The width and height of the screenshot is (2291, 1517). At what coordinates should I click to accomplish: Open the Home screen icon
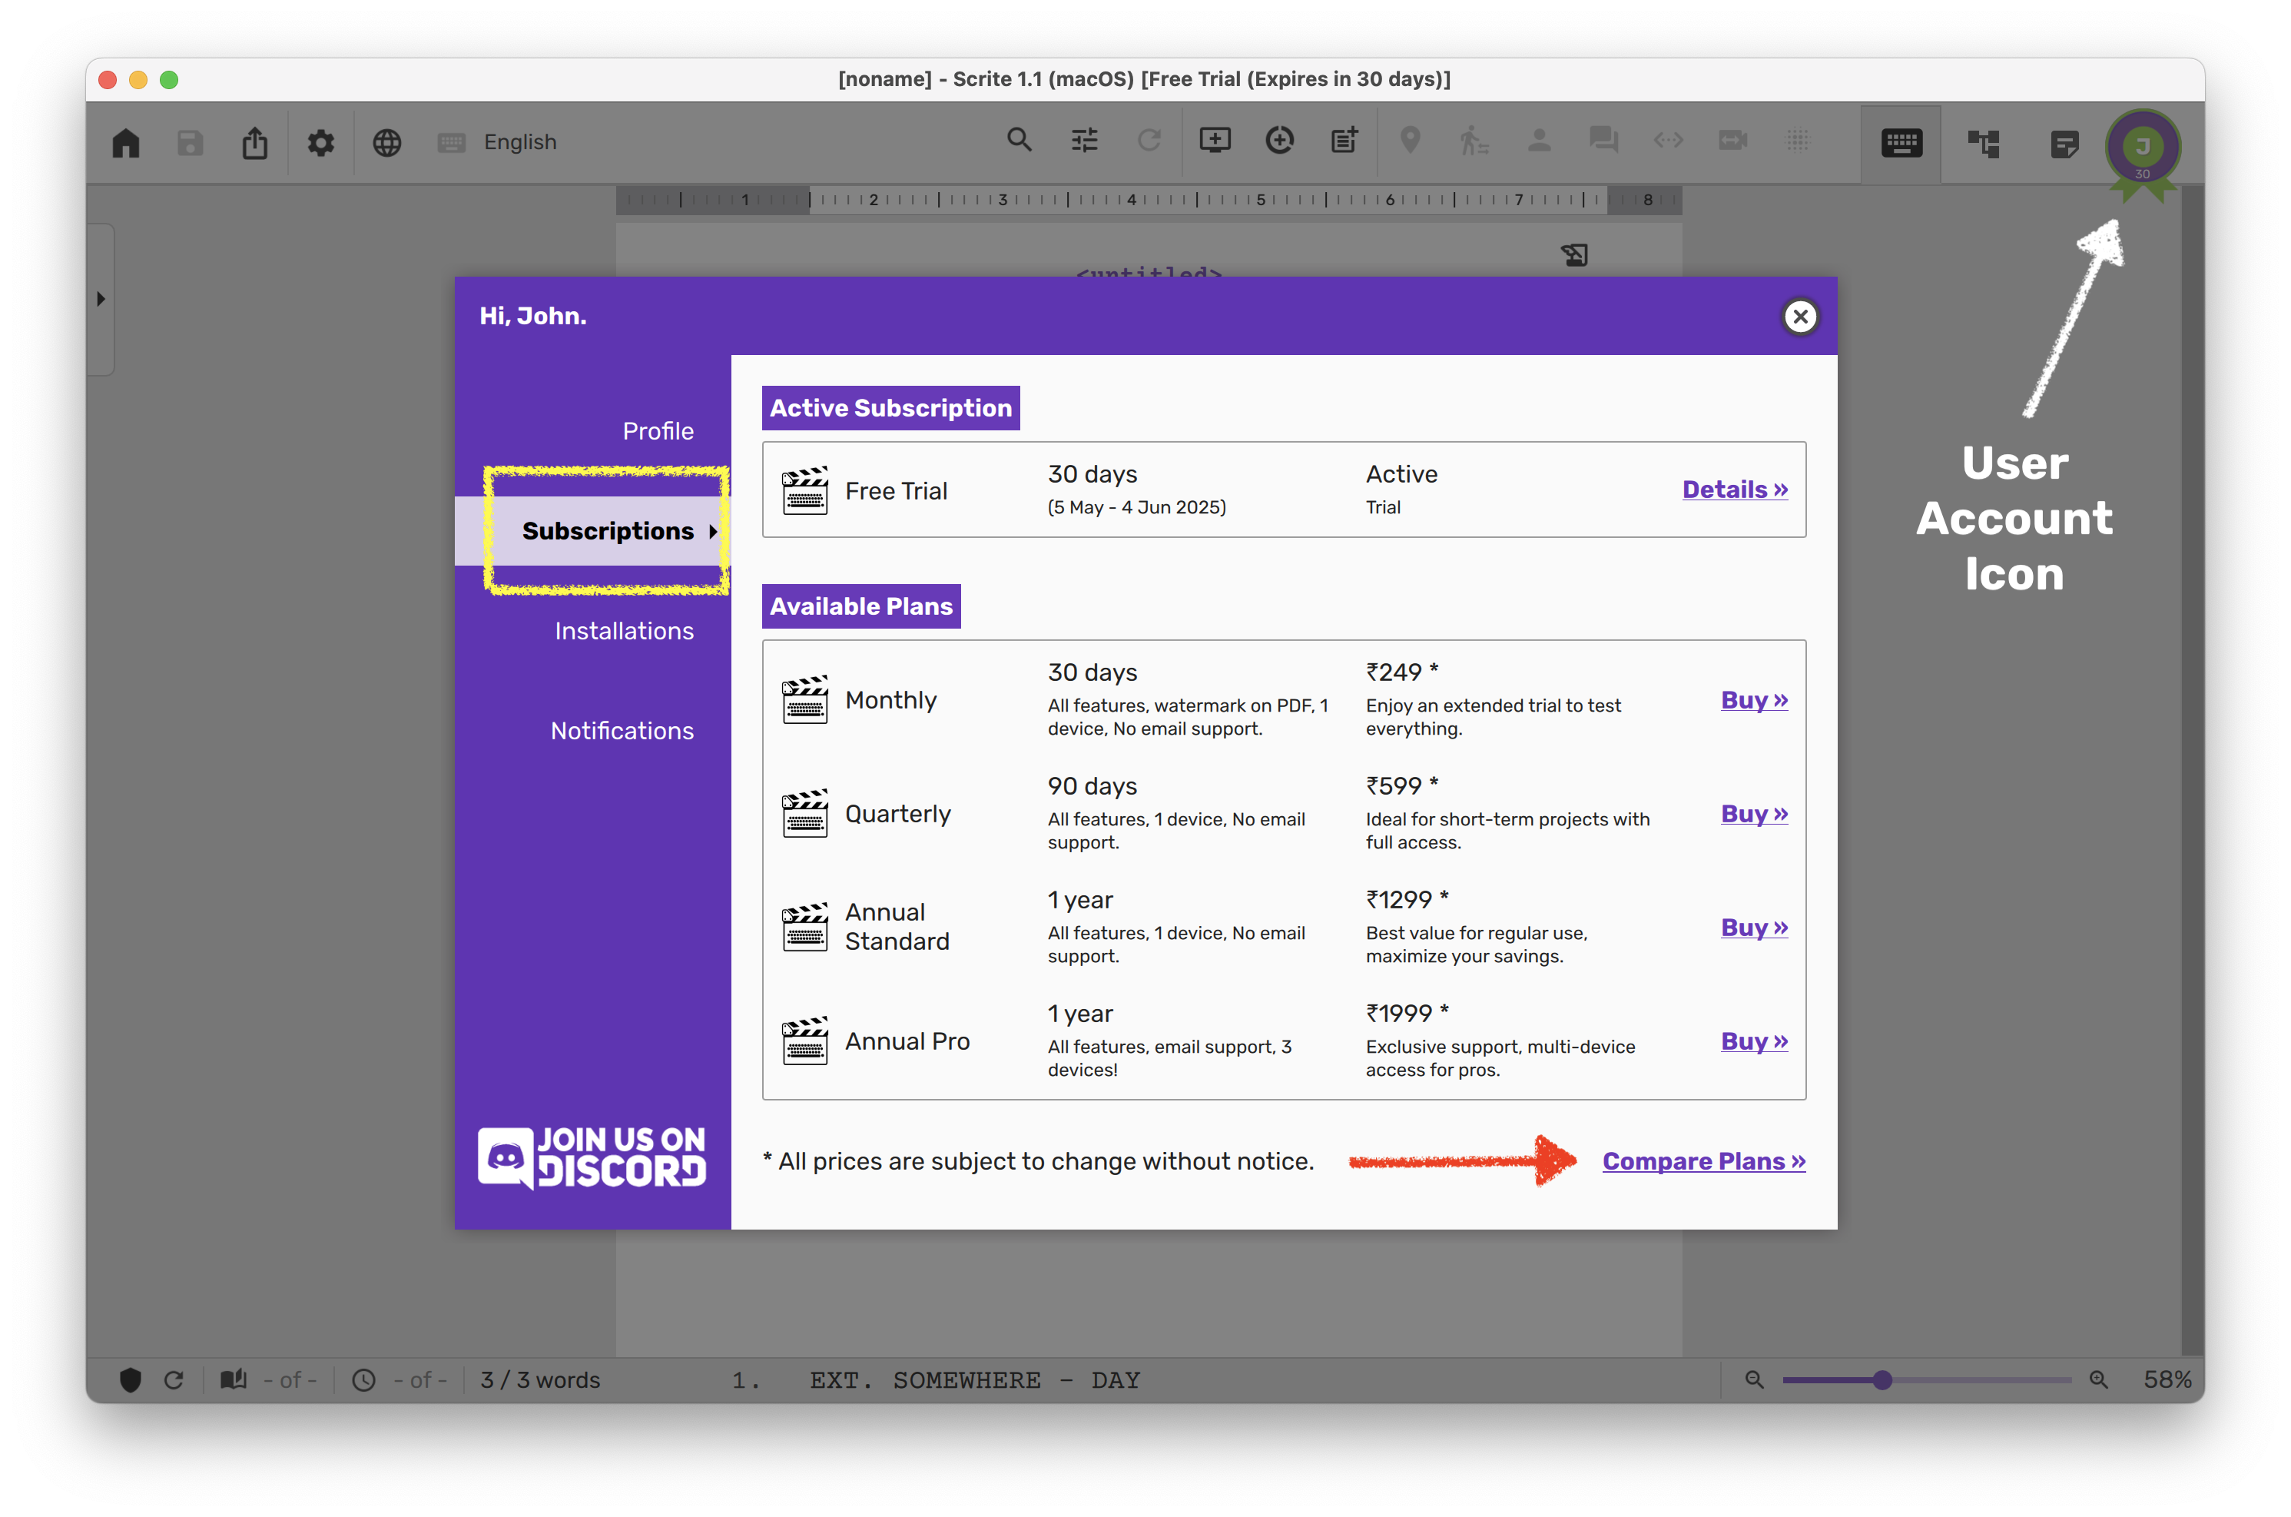point(126,142)
